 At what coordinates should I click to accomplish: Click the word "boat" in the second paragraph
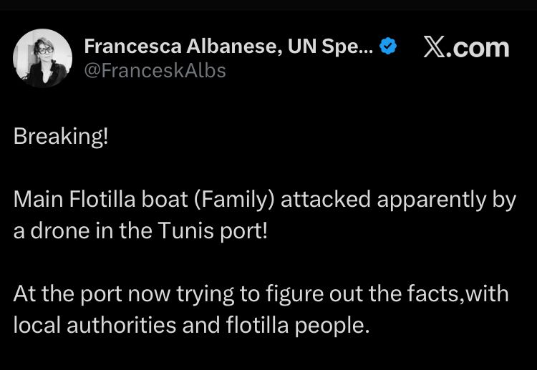pos(163,200)
